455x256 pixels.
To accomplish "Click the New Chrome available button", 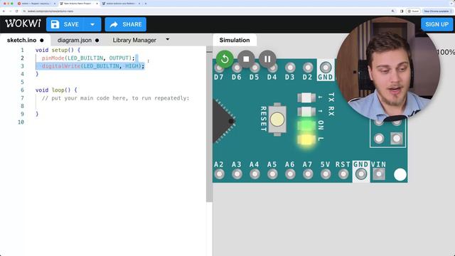I will click(x=438, y=11).
